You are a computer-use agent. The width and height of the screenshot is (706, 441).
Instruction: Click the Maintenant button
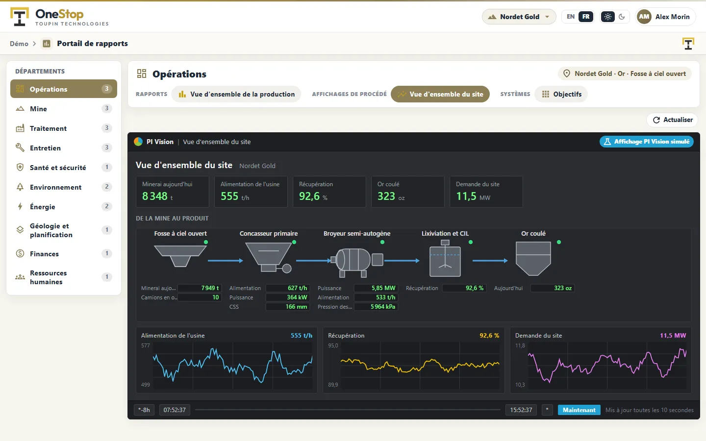tap(579, 410)
